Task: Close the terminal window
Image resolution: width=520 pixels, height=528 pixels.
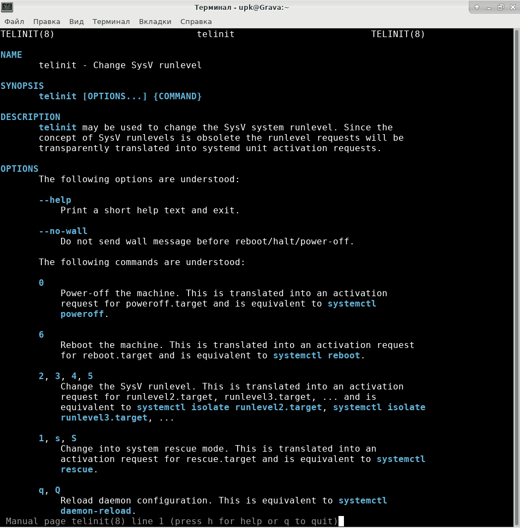Action: 513,7
